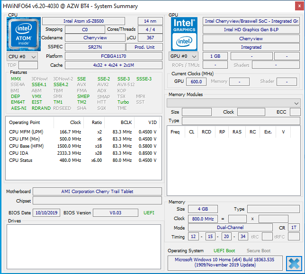The height and width of the screenshot is (274, 305).
Task: Click the memory module Size field
Action: 197,112
